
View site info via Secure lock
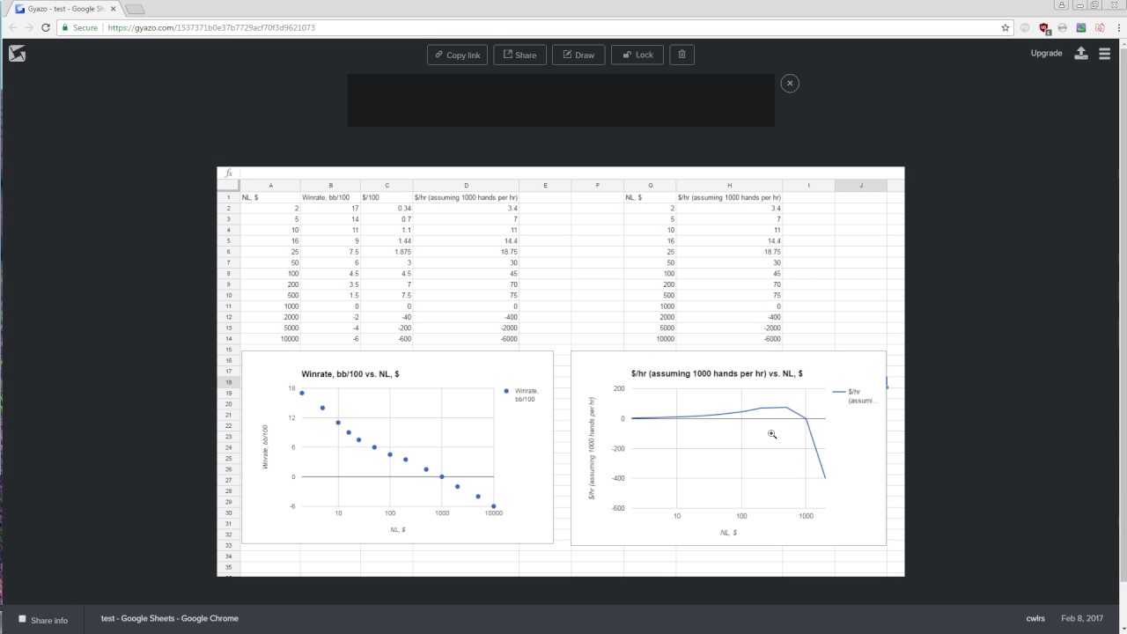(x=79, y=27)
